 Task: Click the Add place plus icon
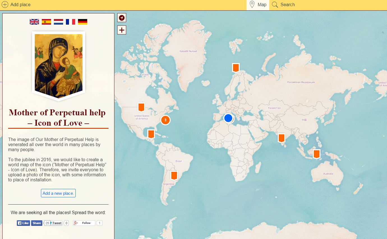coord(5,5)
